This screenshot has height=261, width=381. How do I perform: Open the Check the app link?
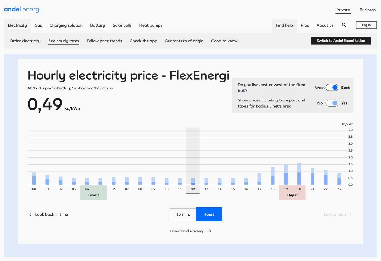click(x=144, y=41)
